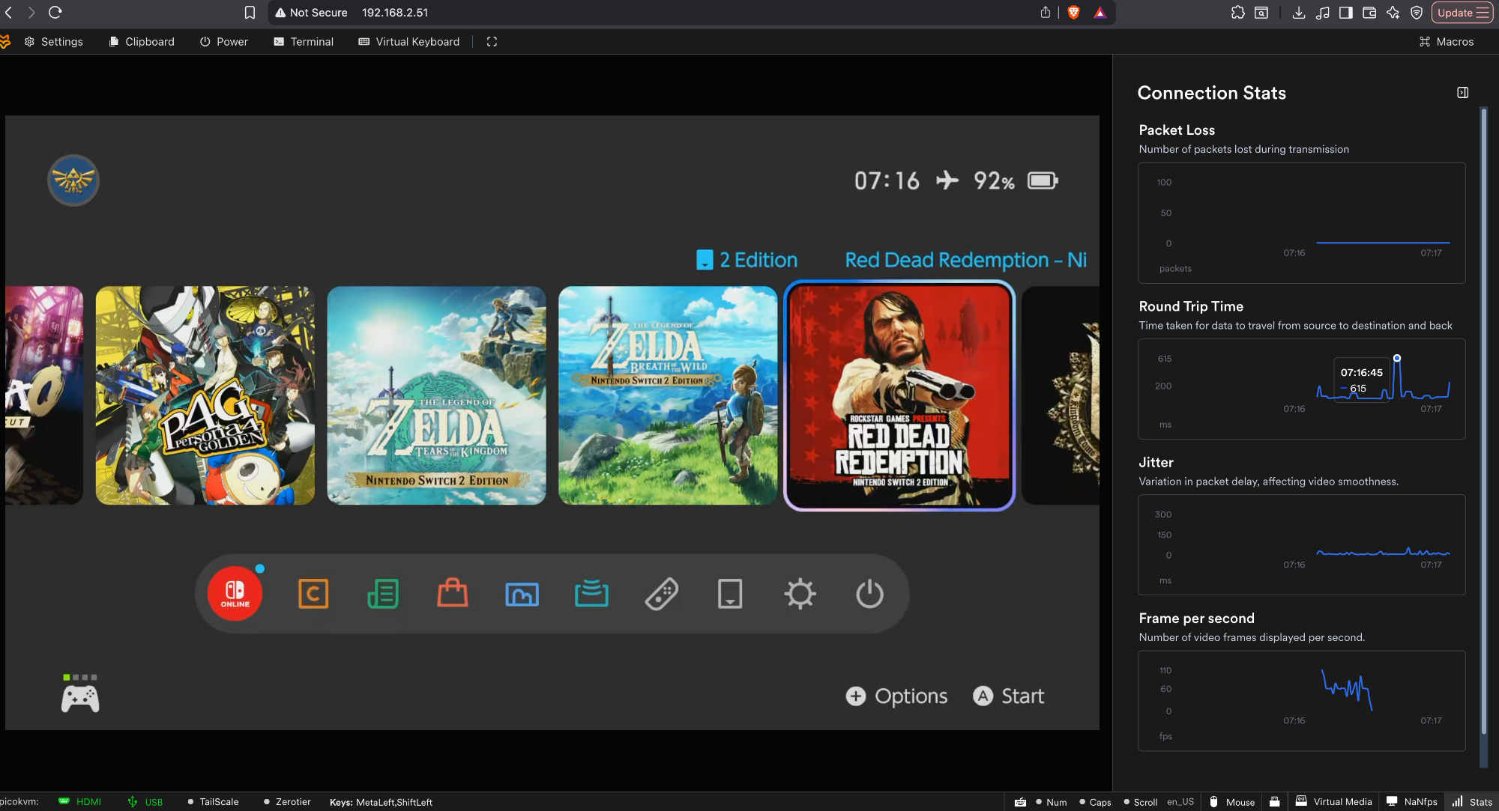Open the Virtual Game Cards icon
The image size is (1499, 811).
coord(730,594)
